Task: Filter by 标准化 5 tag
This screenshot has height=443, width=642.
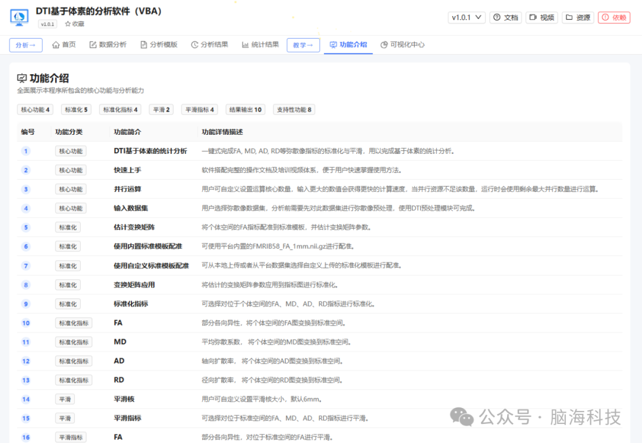Action: (x=76, y=110)
